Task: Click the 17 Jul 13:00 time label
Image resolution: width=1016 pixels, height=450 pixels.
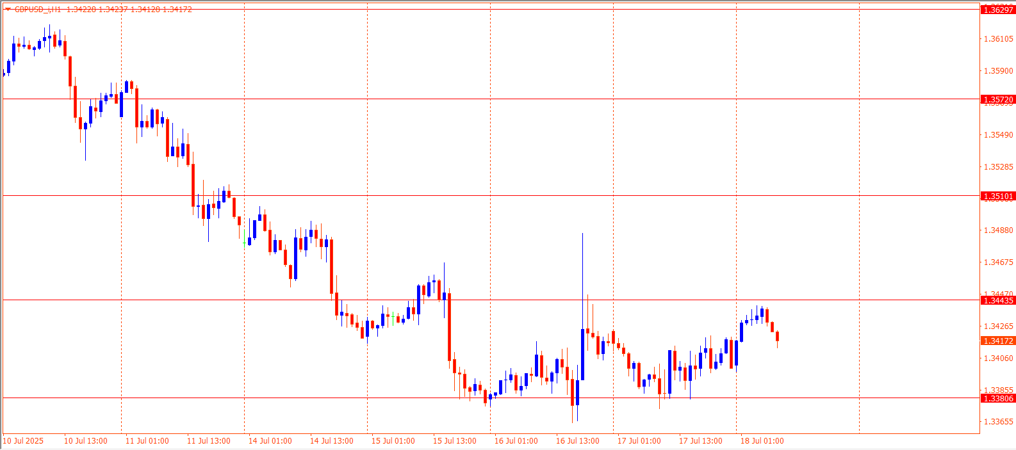Action: [x=701, y=441]
